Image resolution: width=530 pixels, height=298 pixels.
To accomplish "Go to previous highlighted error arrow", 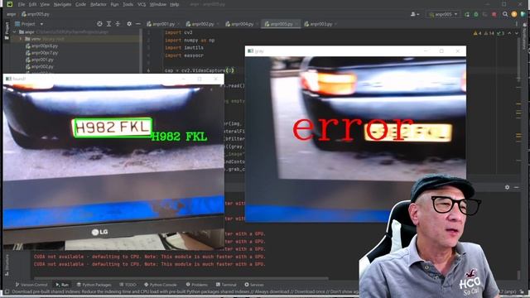I will point(510,33).
